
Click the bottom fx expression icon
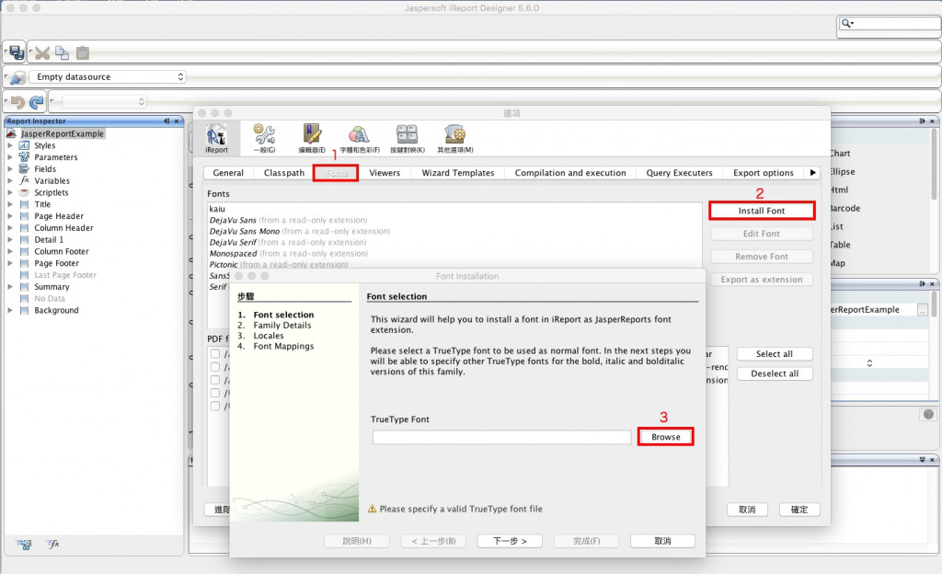click(x=53, y=544)
